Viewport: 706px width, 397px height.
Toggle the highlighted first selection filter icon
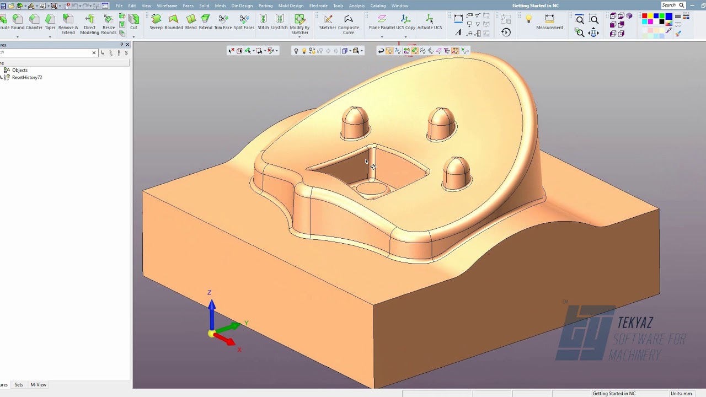[x=389, y=51]
